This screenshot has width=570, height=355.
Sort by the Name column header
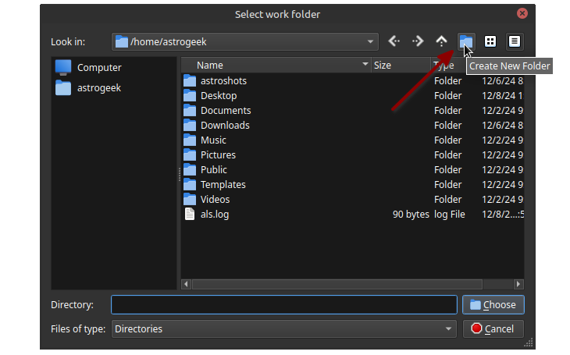tap(276, 65)
